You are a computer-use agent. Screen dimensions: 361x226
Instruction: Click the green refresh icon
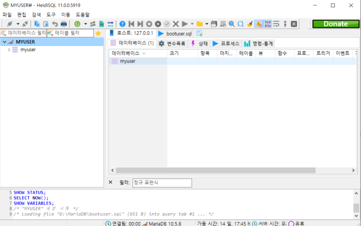77,24
